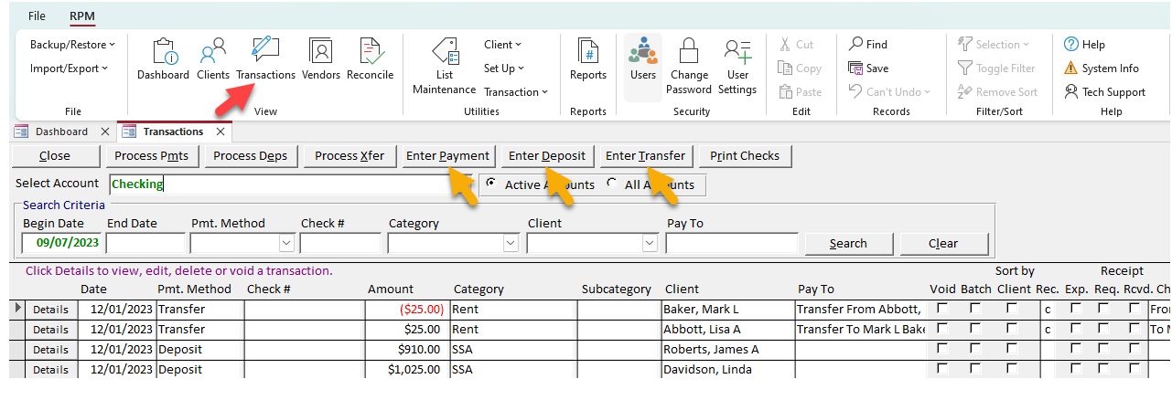The image size is (1172, 400).
Task: Open the Users security icon
Action: click(643, 59)
